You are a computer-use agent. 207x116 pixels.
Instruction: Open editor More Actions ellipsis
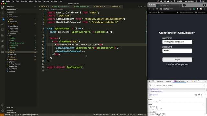coord(145,6)
